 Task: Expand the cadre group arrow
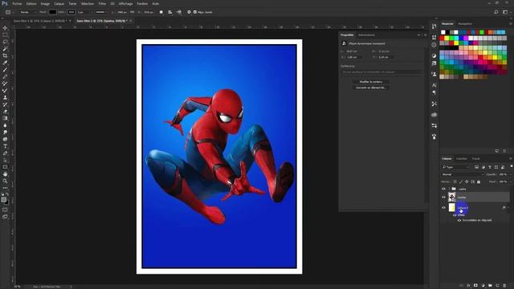(x=449, y=189)
